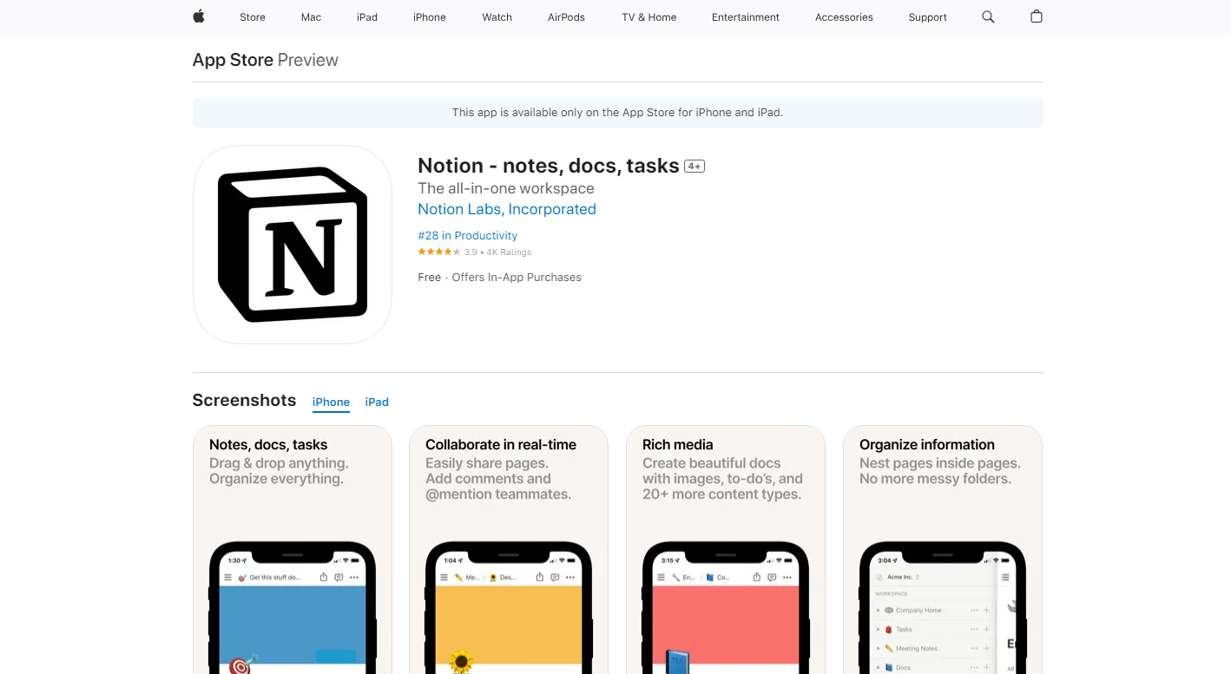Open the Store menu
Viewport: 1231px width, 674px height.
pyautogui.click(x=253, y=17)
